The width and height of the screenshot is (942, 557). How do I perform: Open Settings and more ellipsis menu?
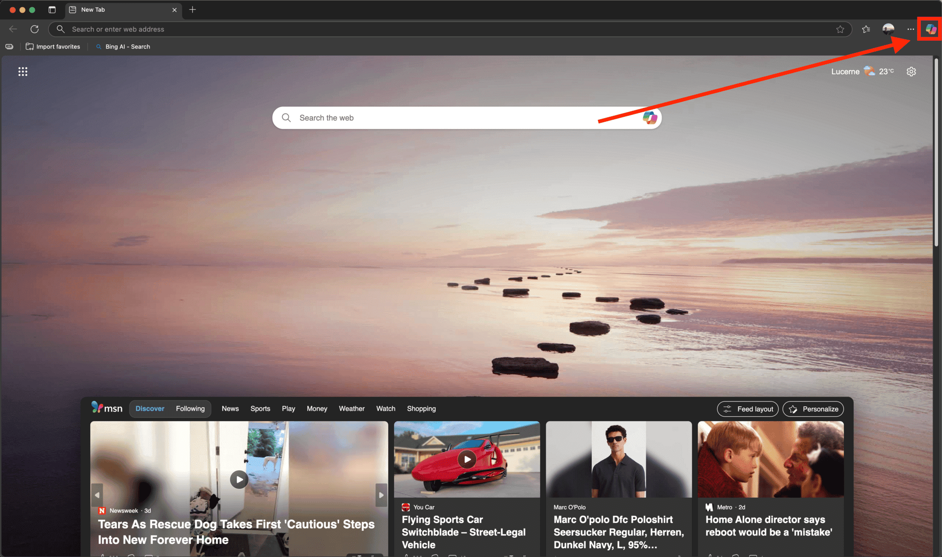(x=911, y=29)
